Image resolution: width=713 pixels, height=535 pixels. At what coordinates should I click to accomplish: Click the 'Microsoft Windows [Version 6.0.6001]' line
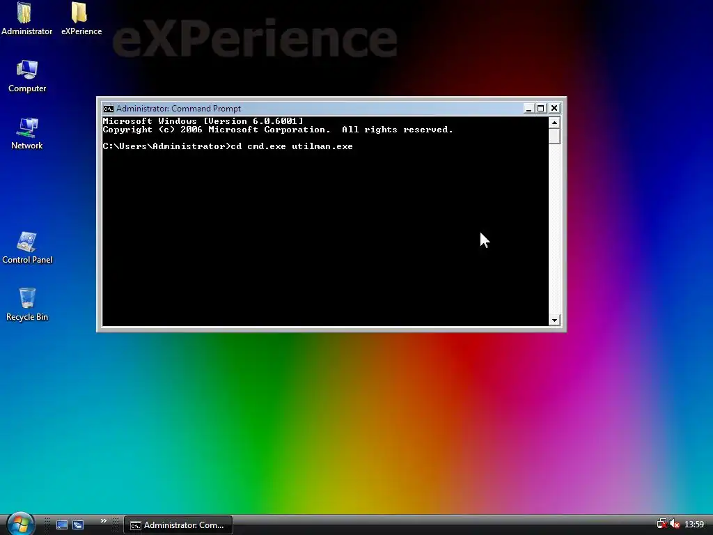point(203,121)
